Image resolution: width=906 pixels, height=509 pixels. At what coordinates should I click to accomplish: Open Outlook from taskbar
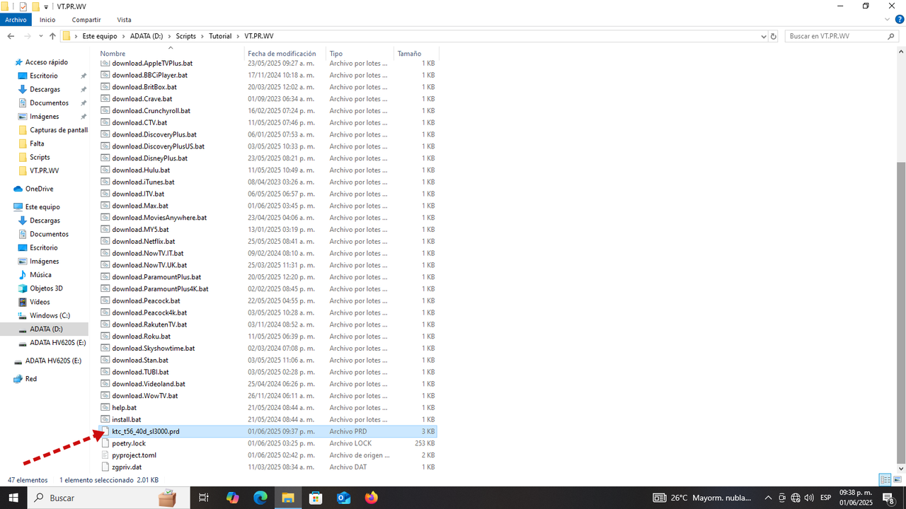point(344,498)
